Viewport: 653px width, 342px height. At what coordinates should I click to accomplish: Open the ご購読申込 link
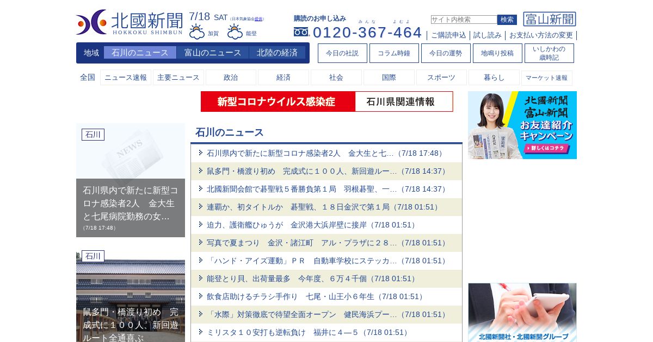(448, 35)
